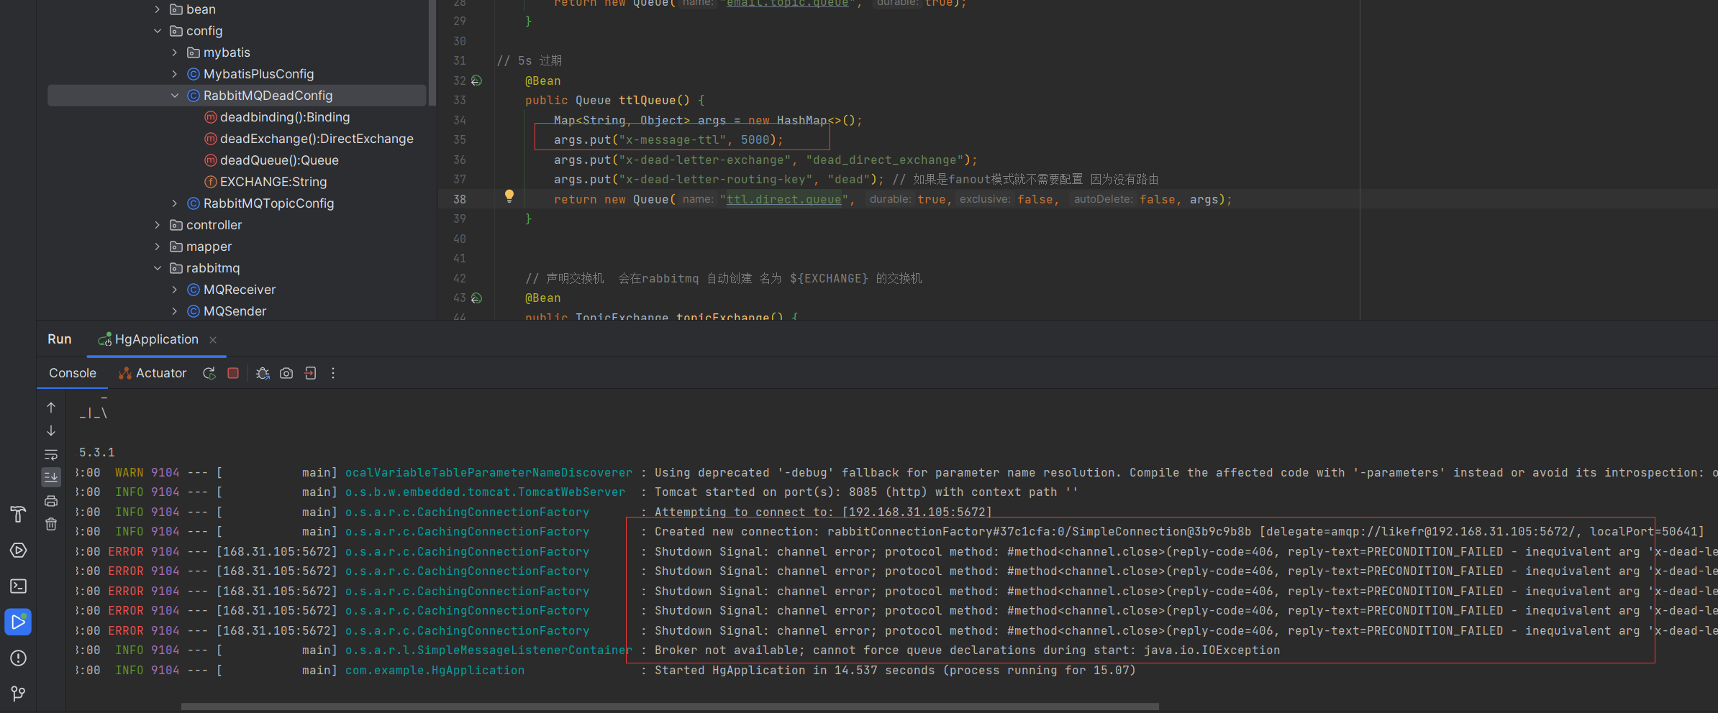
Task: Click the bean gutter icon on line 43
Action: click(476, 298)
